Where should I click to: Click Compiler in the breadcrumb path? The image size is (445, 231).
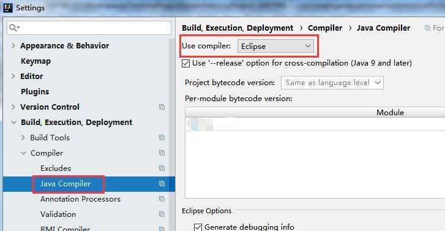325,28
